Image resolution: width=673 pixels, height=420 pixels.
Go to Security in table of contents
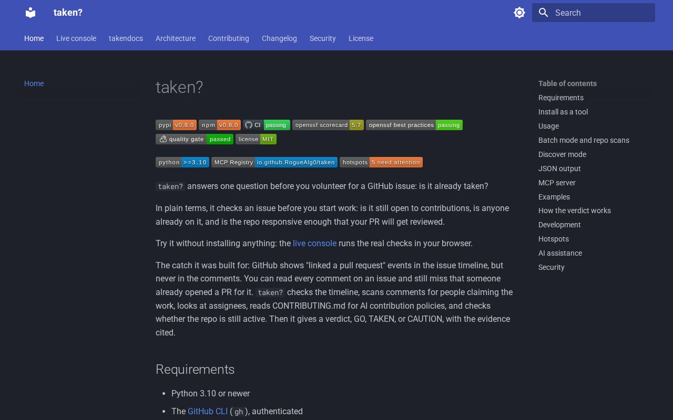click(x=552, y=267)
